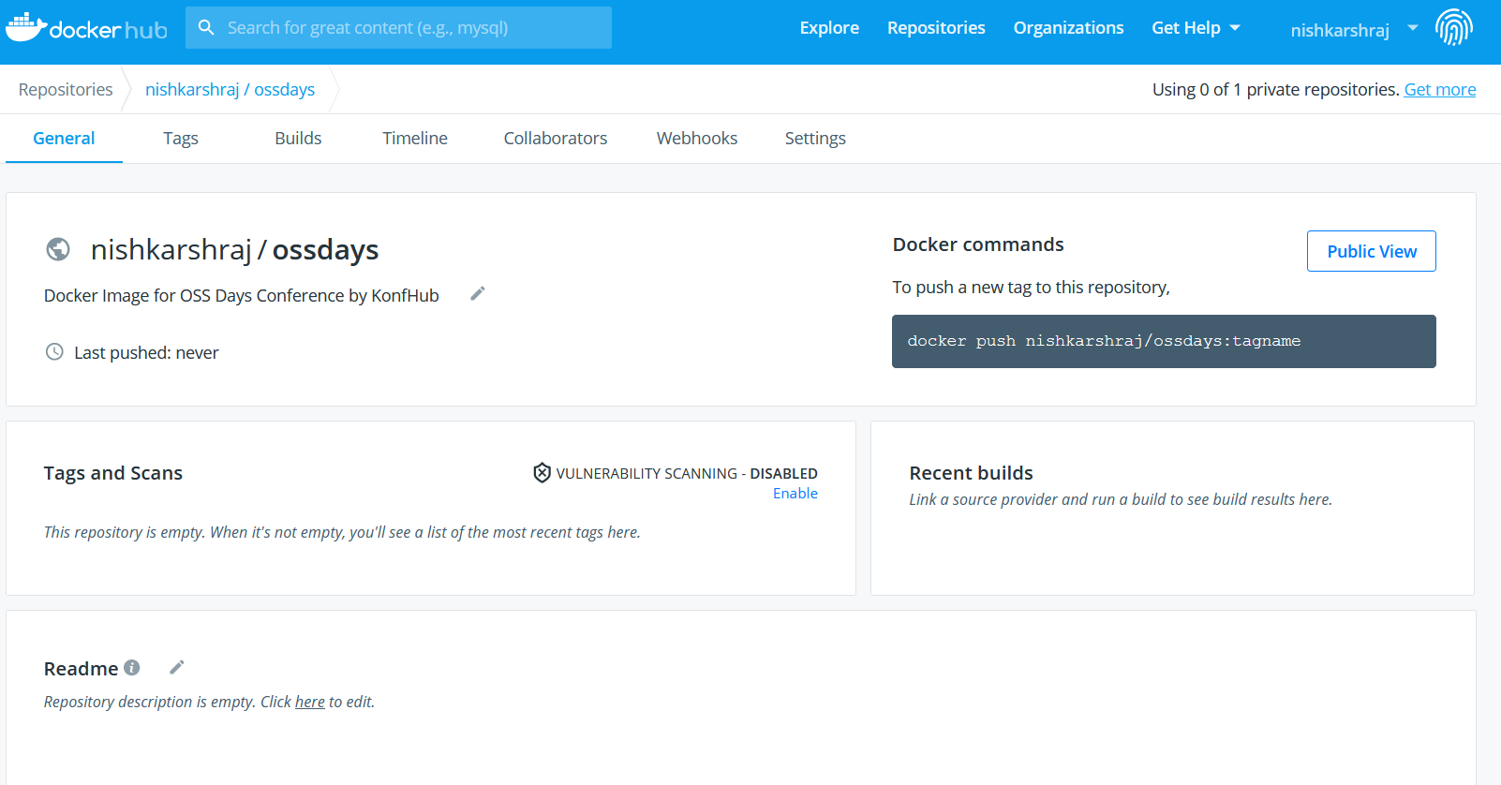Open the Timeline tab
This screenshot has height=785, width=1501.
pyautogui.click(x=415, y=139)
